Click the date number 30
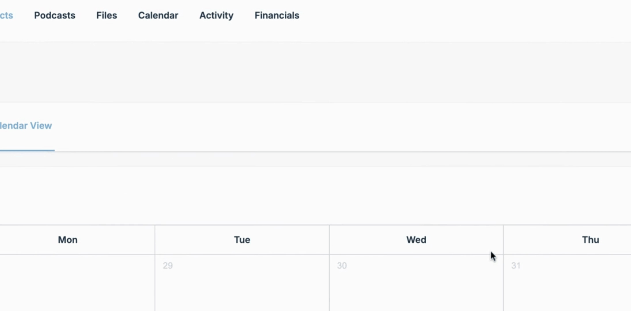This screenshot has width=631, height=311. [342, 266]
